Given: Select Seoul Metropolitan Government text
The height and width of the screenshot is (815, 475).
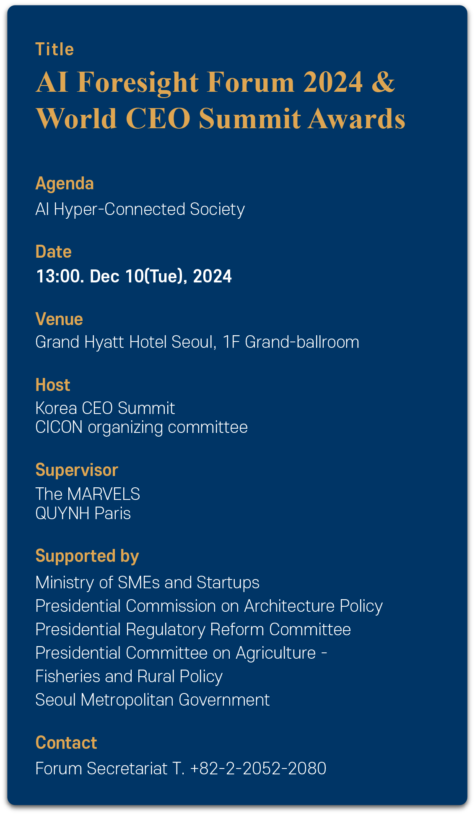Looking at the screenshot, I should pos(153,700).
